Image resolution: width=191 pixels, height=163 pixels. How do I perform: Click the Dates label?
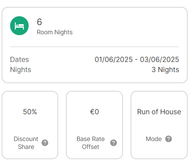tap(19, 60)
